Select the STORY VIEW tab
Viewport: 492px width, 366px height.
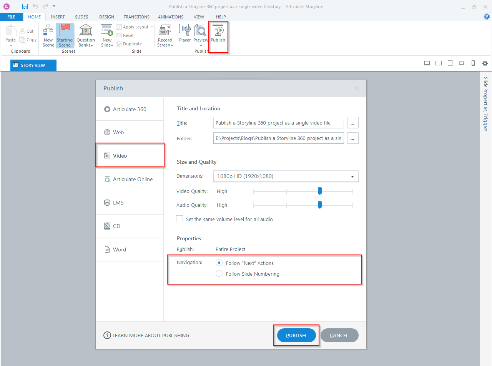(x=33, y=65)
